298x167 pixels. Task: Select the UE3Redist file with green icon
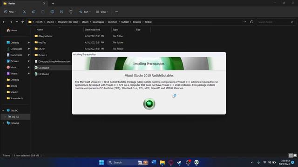(x=42, y=68)
